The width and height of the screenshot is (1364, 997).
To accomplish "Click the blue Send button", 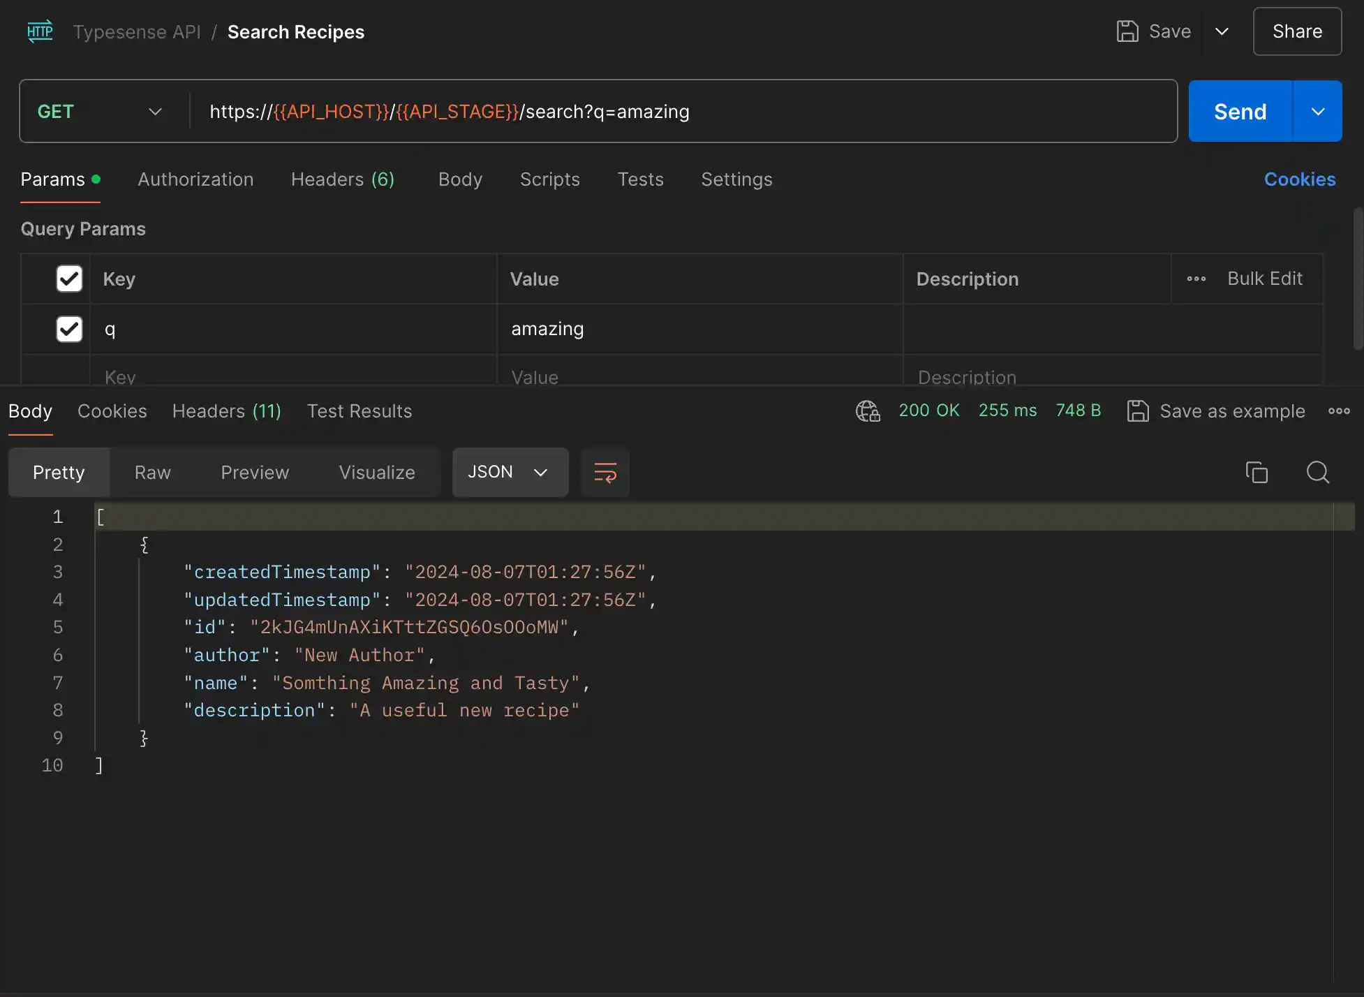I will click(1240, 112).
